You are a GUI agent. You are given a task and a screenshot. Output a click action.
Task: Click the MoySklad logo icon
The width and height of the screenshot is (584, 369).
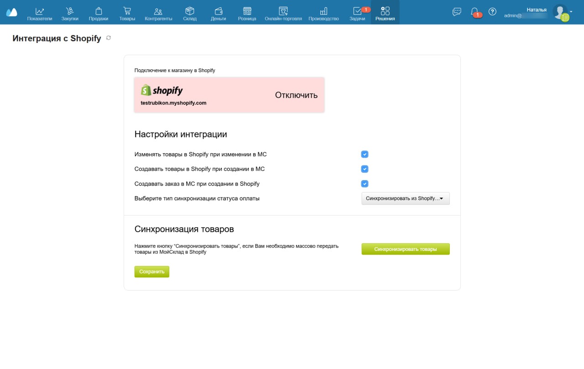[12, 12]
